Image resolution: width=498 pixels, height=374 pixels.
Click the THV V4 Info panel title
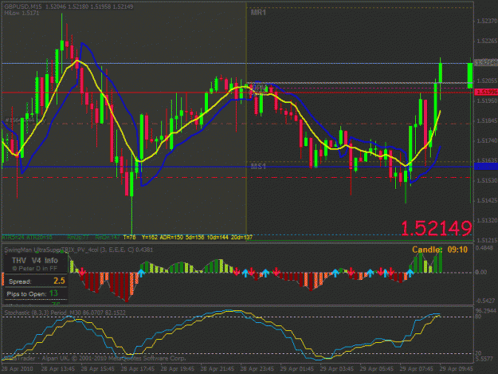(35, 261)
